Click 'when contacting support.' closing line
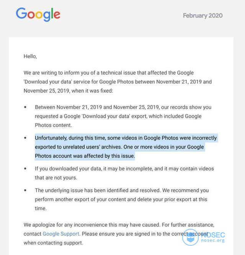The image size is (245, 255). click(x=53, y=243)
